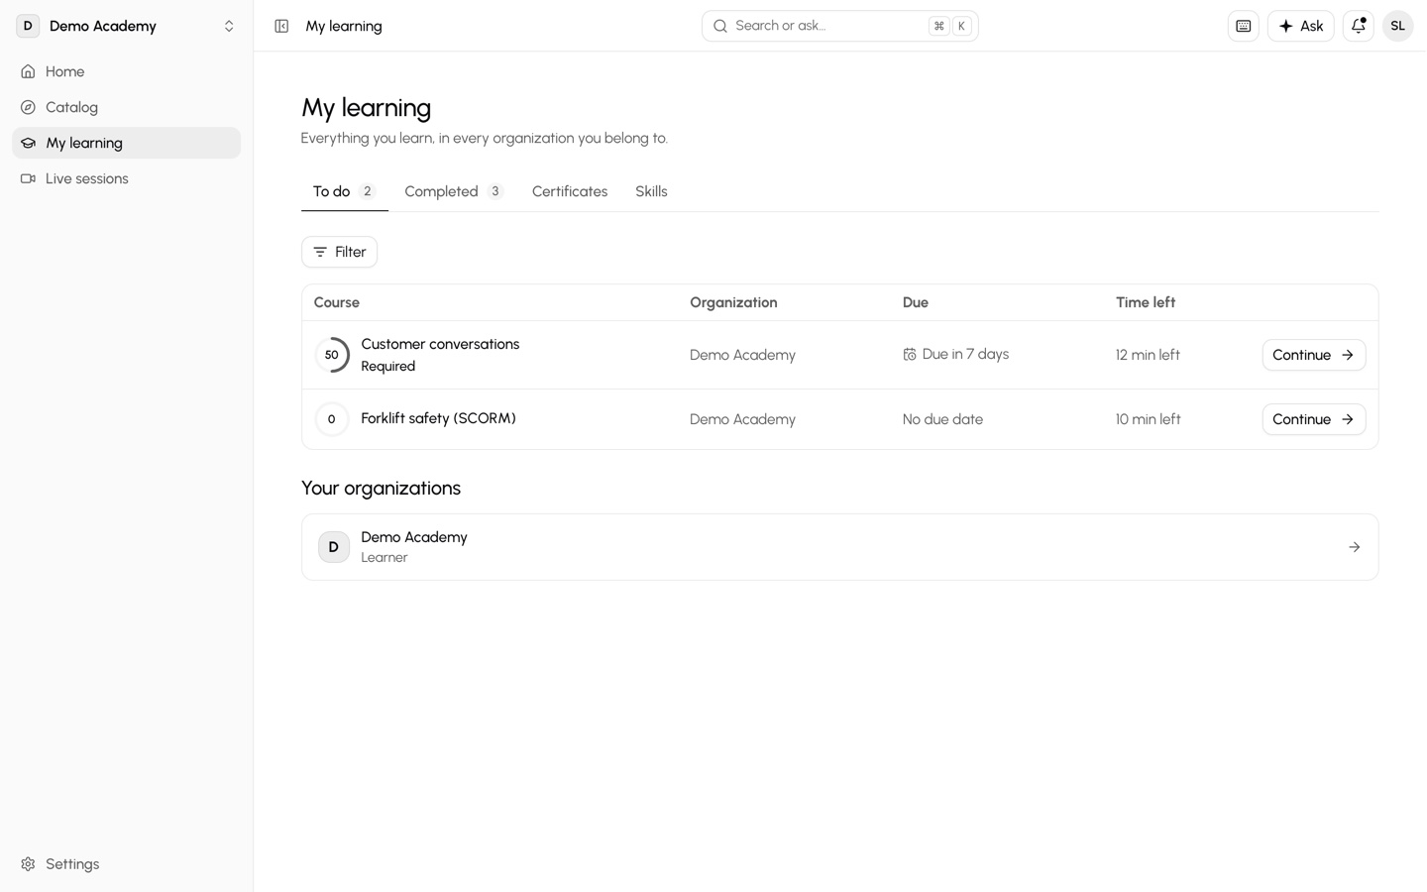Open the Customer conversations course title

[440, 344]
